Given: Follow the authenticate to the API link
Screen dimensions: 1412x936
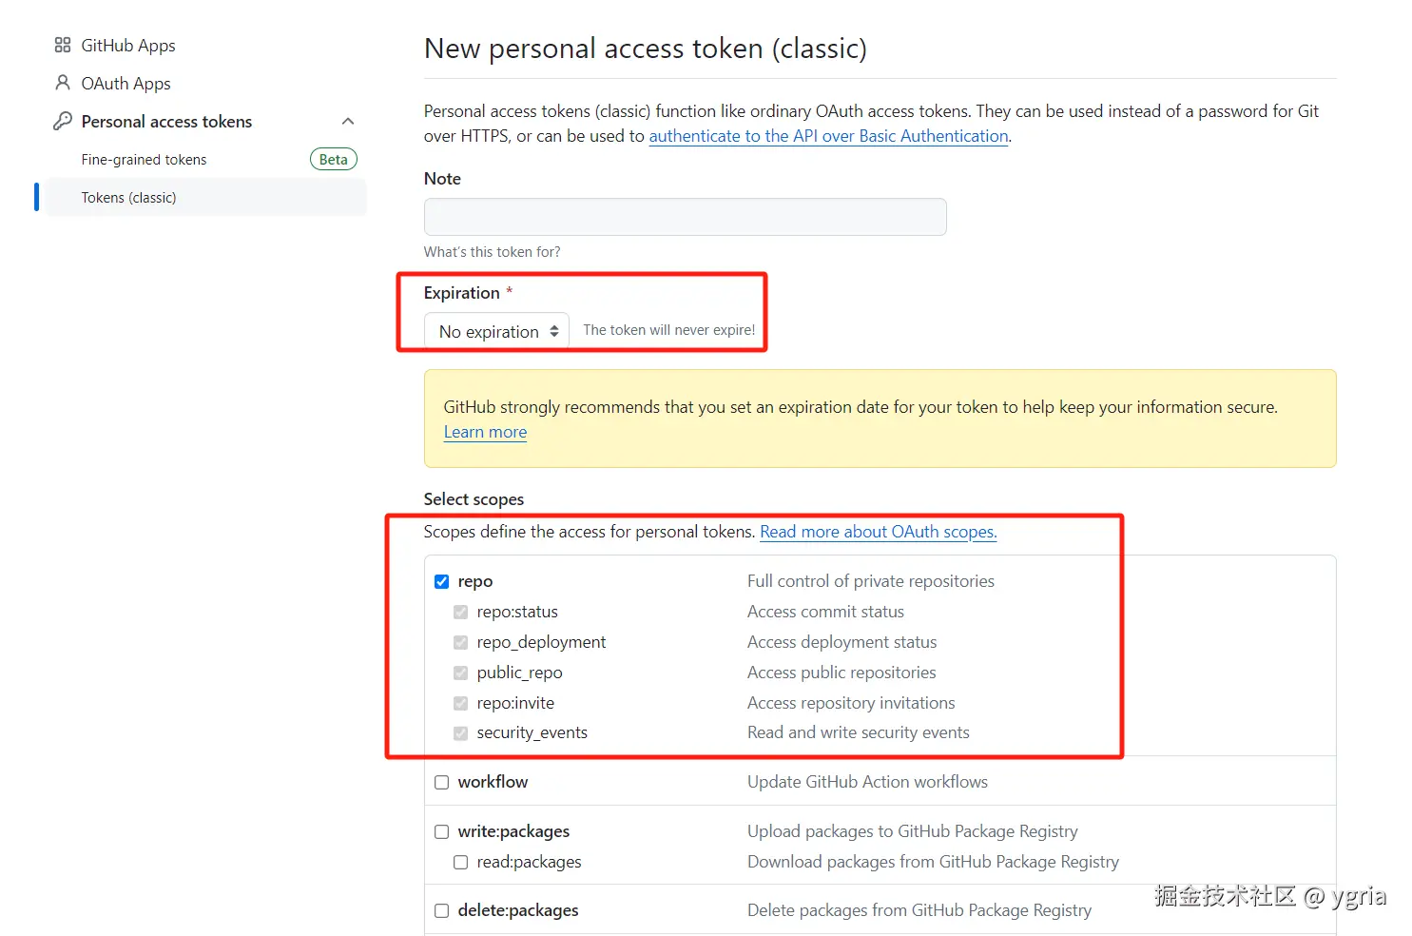Looking at the screenshot, I should (x=828, y=136).
